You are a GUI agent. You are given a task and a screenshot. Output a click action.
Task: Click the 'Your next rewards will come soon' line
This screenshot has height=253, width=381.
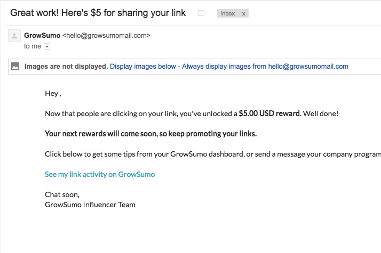pos(150,134)
